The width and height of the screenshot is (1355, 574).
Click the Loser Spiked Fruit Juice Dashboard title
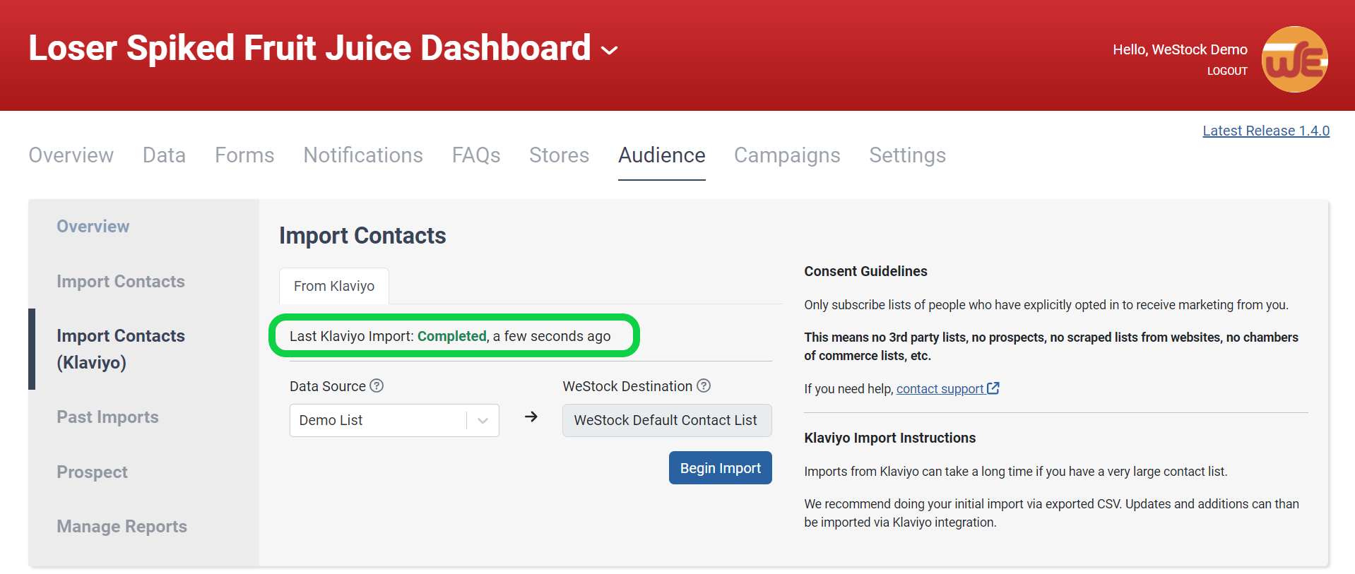point(309,48)
